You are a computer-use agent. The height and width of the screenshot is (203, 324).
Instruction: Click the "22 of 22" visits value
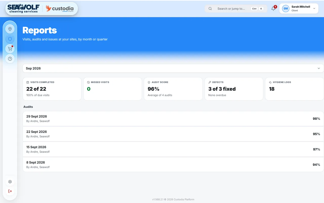36,89
